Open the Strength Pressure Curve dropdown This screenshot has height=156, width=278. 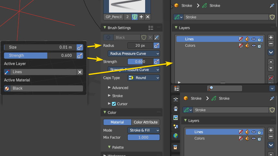(134, 70)
